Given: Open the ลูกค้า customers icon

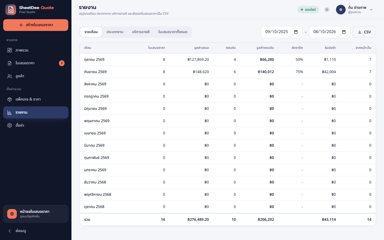Looking at the screenshot, I should click(x=10, y=76).
